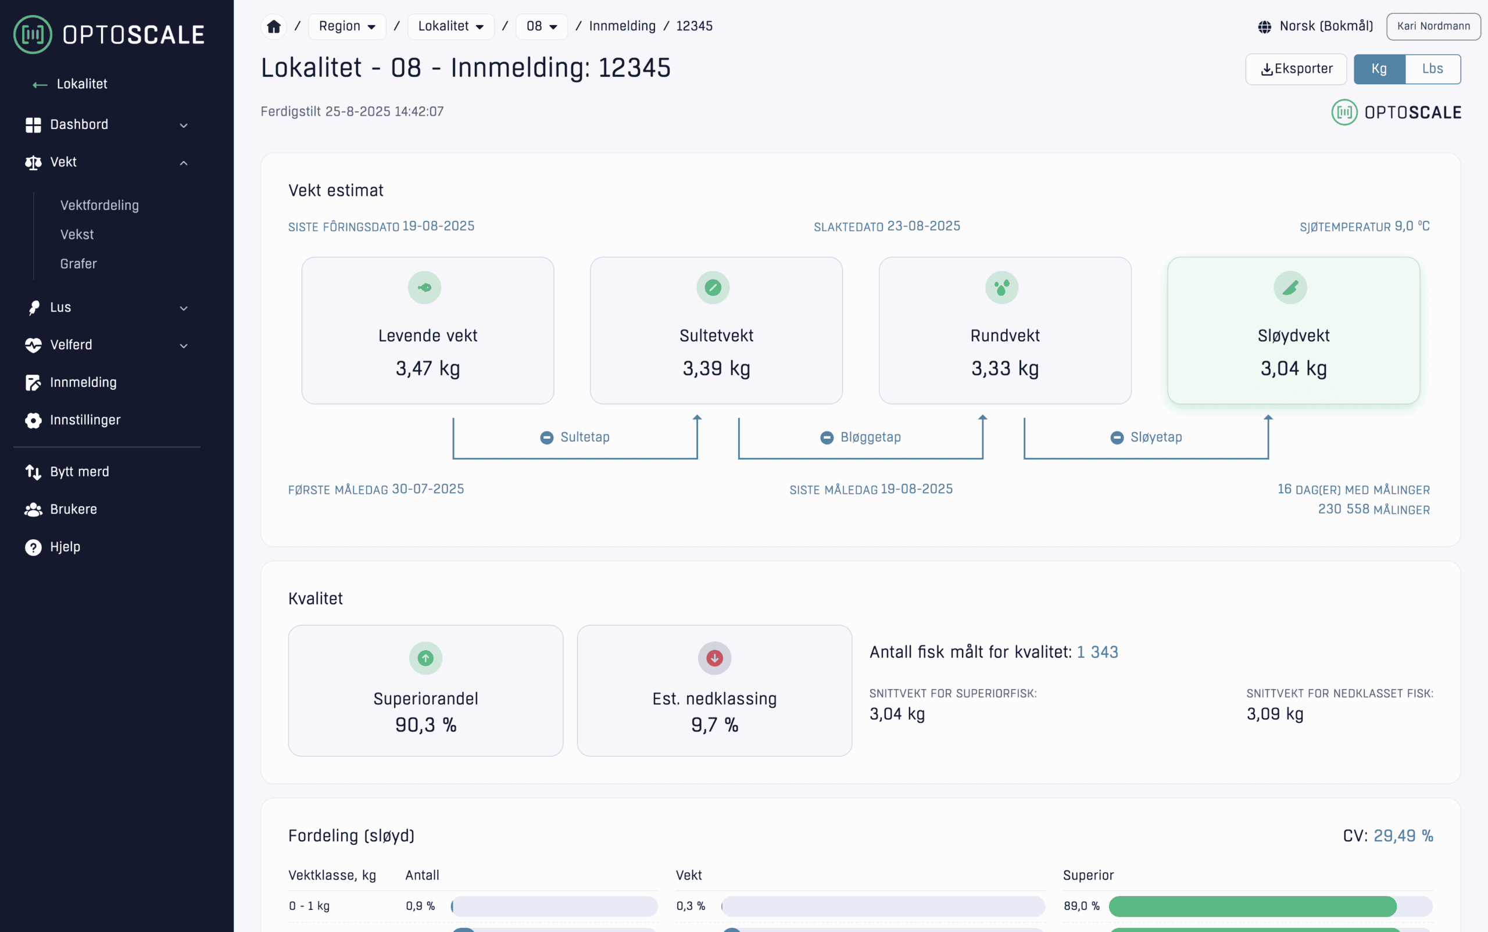Open the Lokalitet breadcrumb dropdown
1488x932 pixels.
pos(450,27)
